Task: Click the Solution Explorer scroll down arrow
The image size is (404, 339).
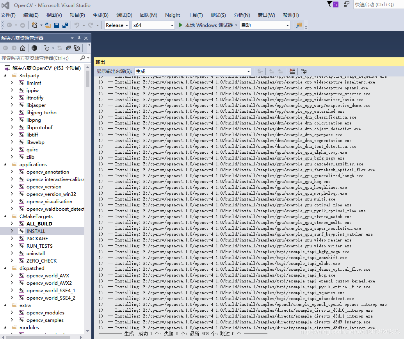Action: coord(87,331)
